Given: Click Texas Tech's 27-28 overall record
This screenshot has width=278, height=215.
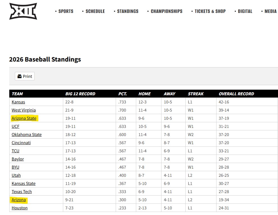Looking at the screenshot, I should pyautogui.click(x=224, y=192).
